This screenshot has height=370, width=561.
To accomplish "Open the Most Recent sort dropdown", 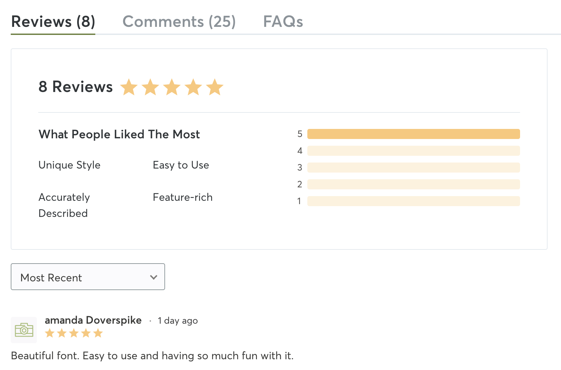I will (88, 277).
